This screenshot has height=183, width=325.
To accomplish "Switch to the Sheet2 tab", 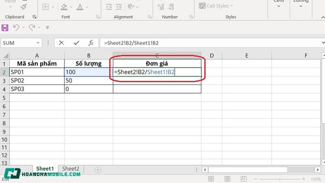I will pyautogui.click(x=71, y=169).
